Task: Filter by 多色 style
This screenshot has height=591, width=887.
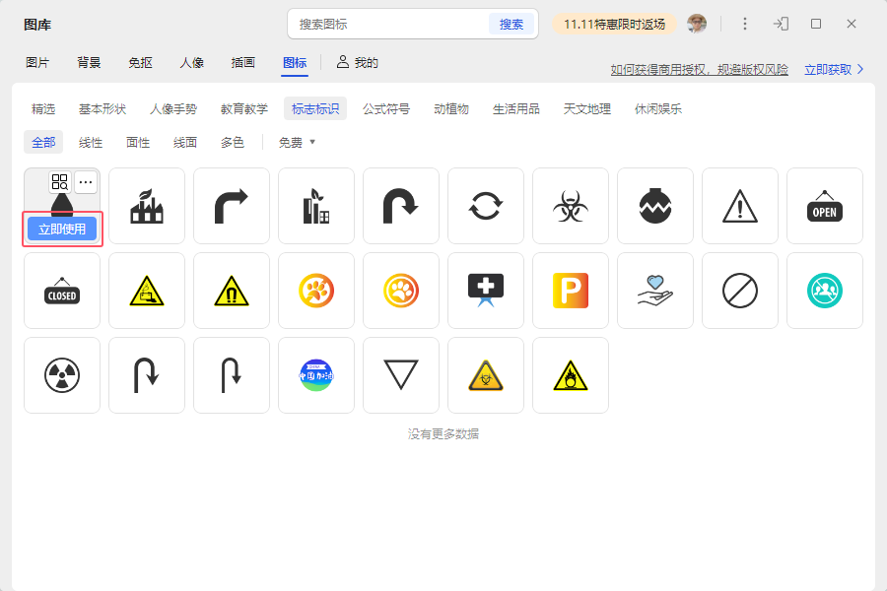Action: [x=233, y=143]
